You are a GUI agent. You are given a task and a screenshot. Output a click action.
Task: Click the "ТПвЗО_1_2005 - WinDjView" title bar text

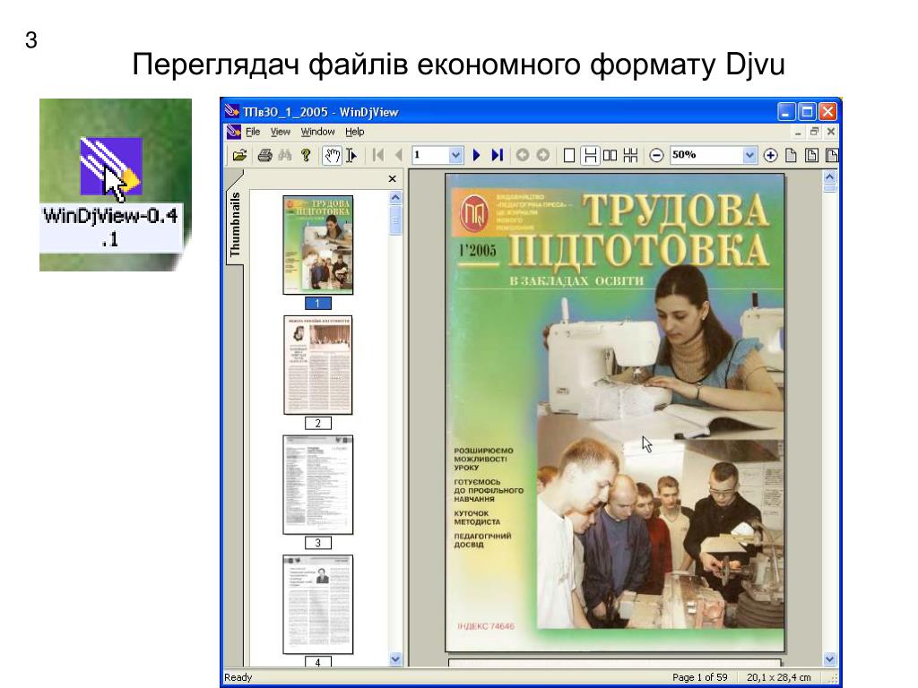pos(321,112)
